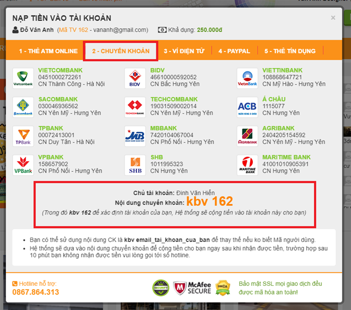
Task: Click Maritime Bank account number 41001010905391
Action: point(285,164)
